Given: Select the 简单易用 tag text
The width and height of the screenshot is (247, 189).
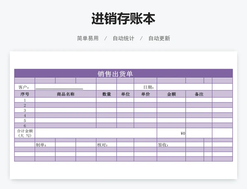Looking at the screenshot, I should (x=88, y=38).
